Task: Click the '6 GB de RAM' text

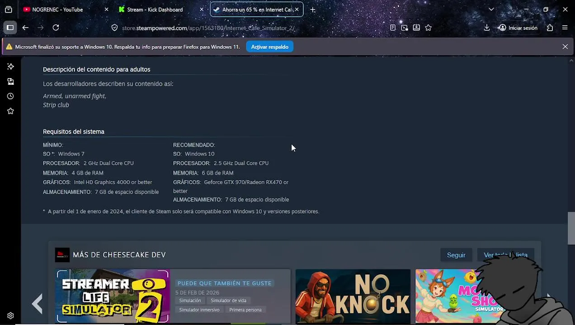Action: (x=217, y=173)
